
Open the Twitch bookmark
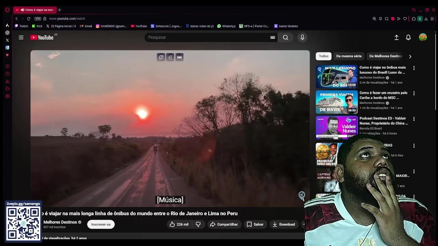(22, 26)
